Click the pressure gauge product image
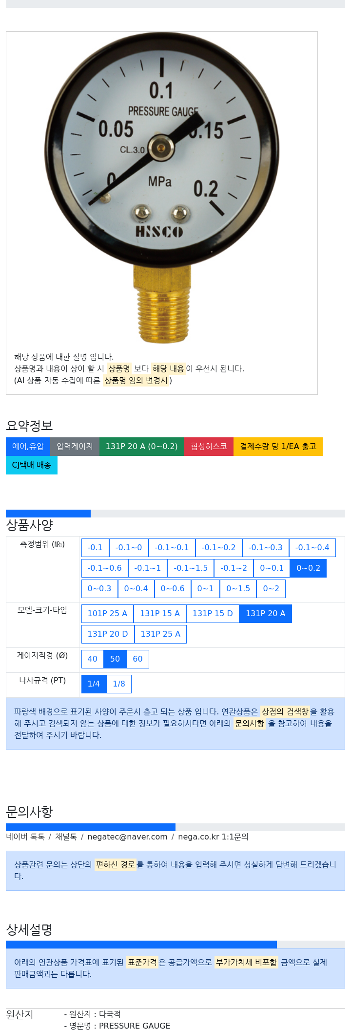Image resolution: width=351 pixels, height=1032 pixels. pos(162,187)
